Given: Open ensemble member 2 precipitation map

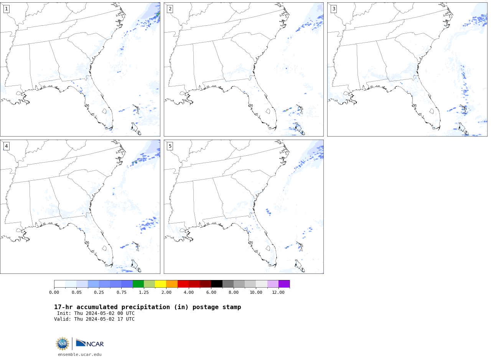Looking at the screenshot, I should [x=244, y=69].
